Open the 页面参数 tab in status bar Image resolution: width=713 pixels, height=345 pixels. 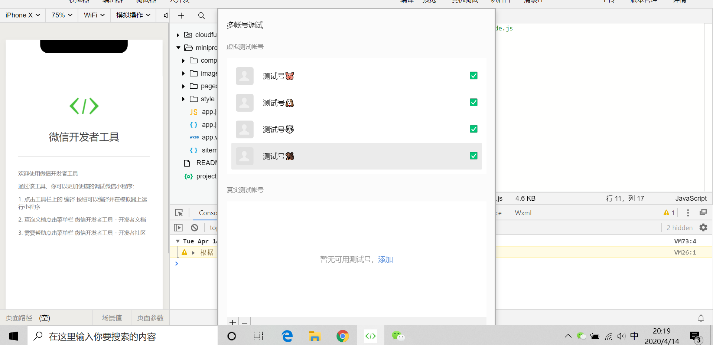[x=150, y=318]
